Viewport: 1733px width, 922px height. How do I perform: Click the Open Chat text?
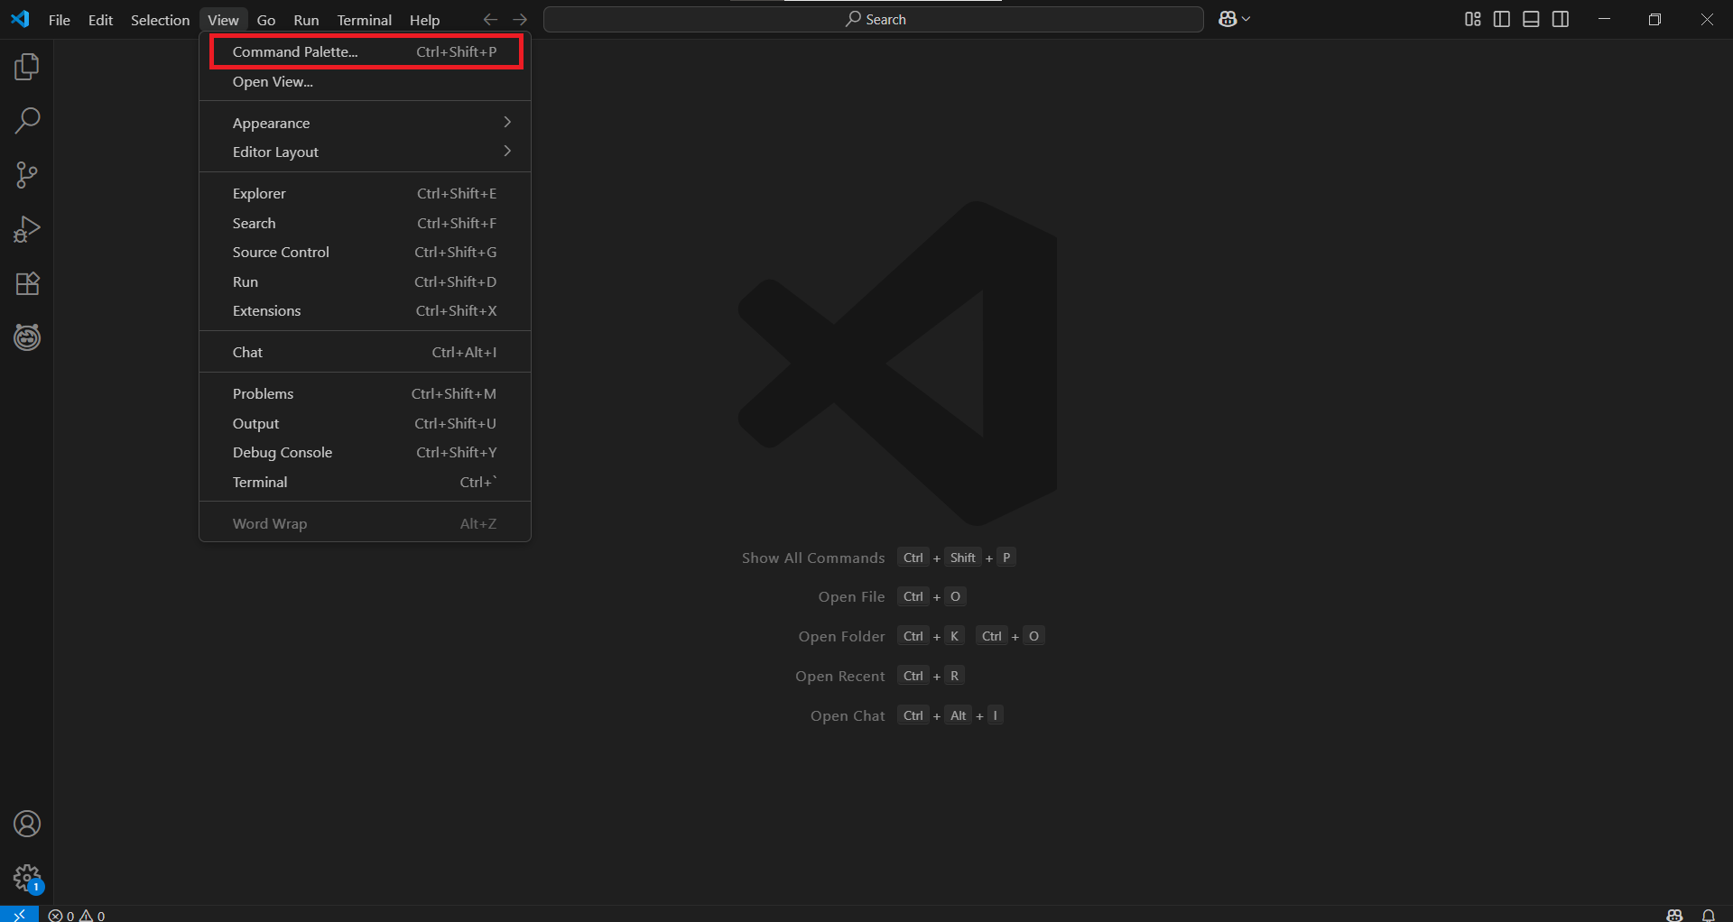point(848,715)
